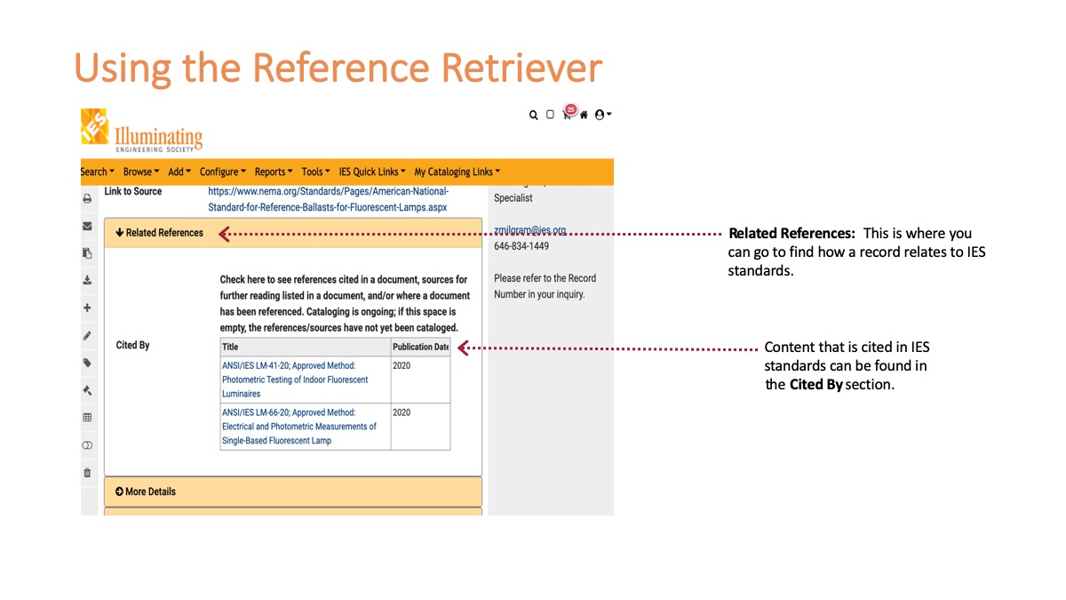
Task: Open the Search menu
Action: click(97, 172)
